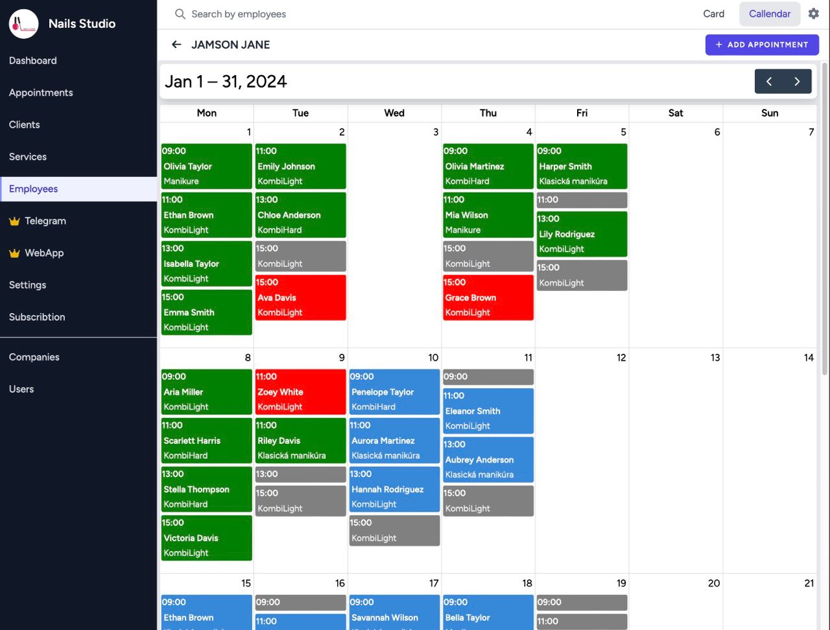Select Ava Davis's red 15:00 appointment
This screenshot has height=630, width=830.
(x=300, y=297)
